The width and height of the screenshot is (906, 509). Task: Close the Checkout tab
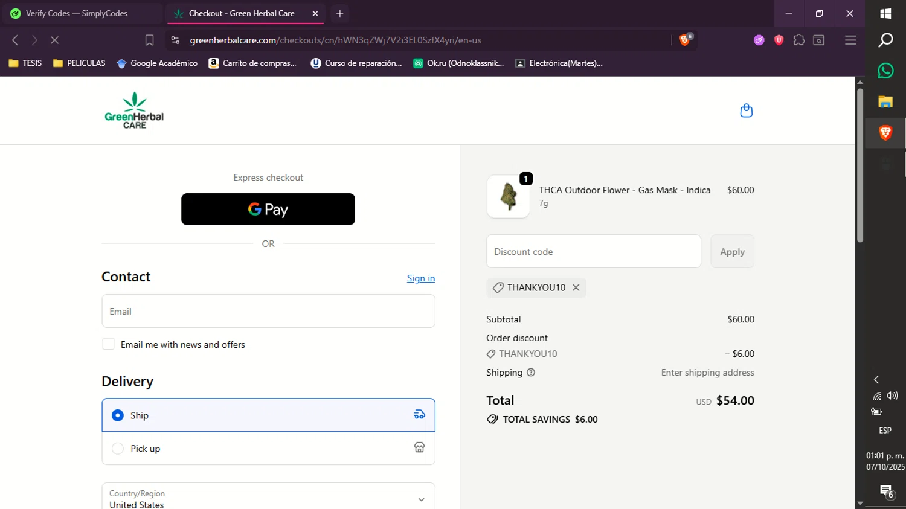tap(315, 13)
